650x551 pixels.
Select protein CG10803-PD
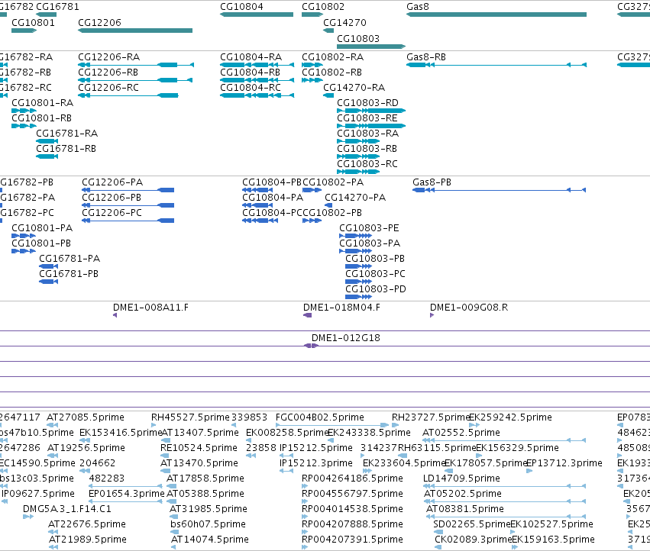(x=358, y=297)
